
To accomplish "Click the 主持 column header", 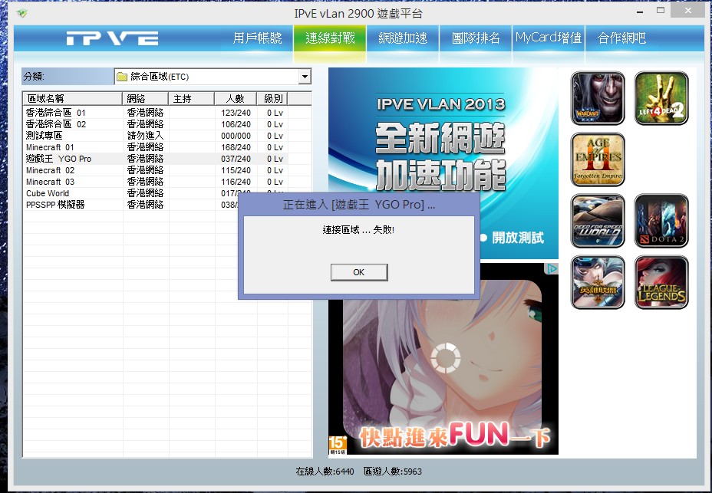I will point(191,98).
